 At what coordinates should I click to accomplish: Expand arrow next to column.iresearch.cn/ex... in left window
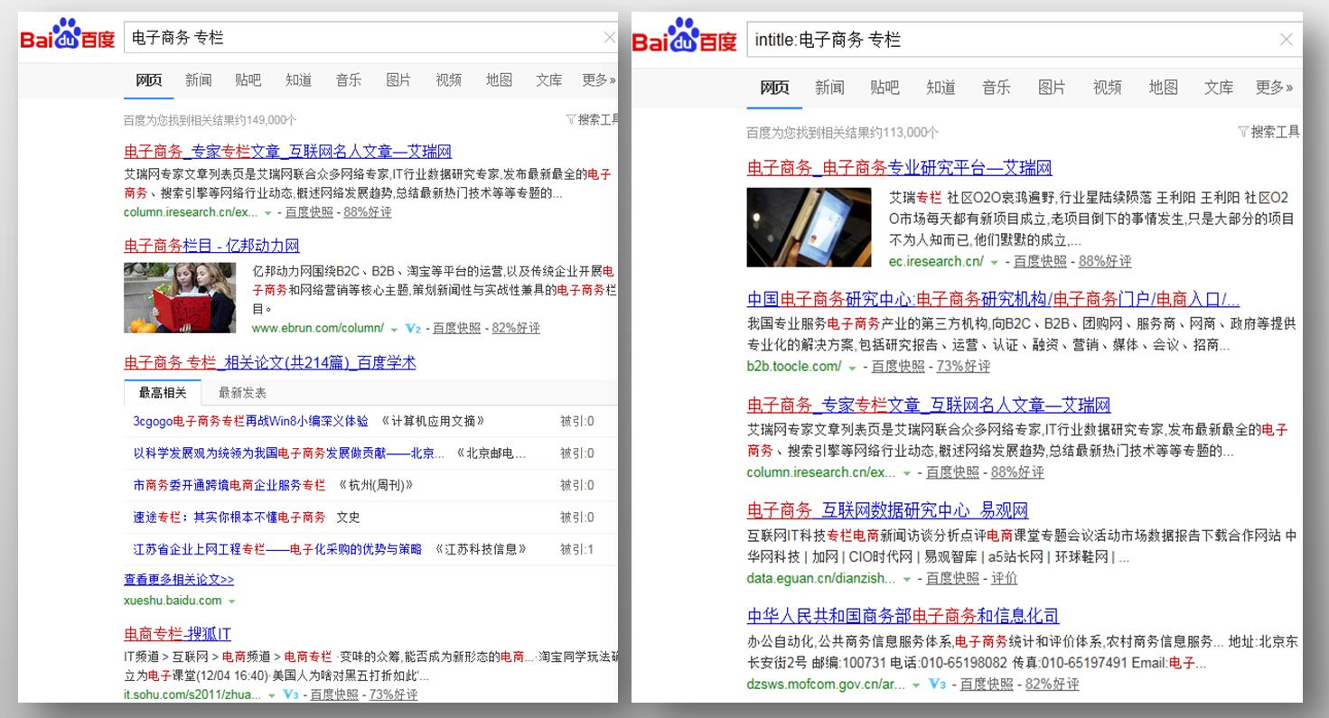(267, 213)
